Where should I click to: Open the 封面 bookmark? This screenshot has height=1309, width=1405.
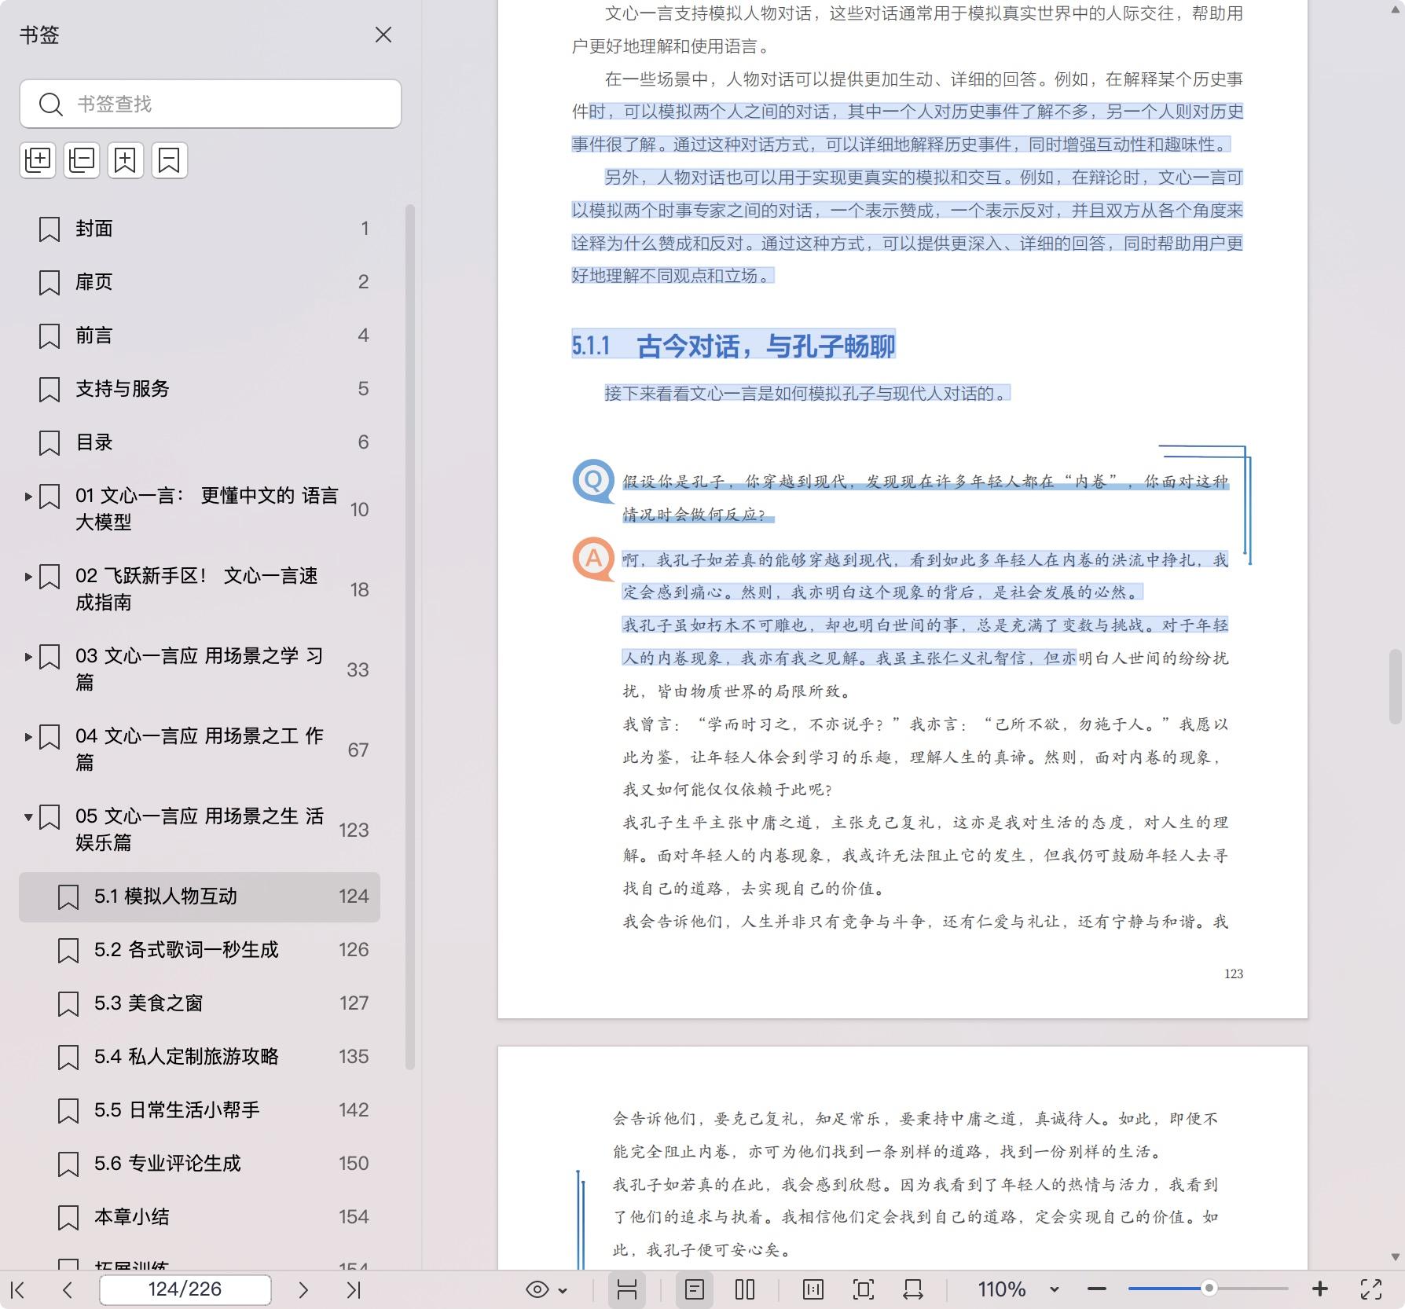[200, 229]
